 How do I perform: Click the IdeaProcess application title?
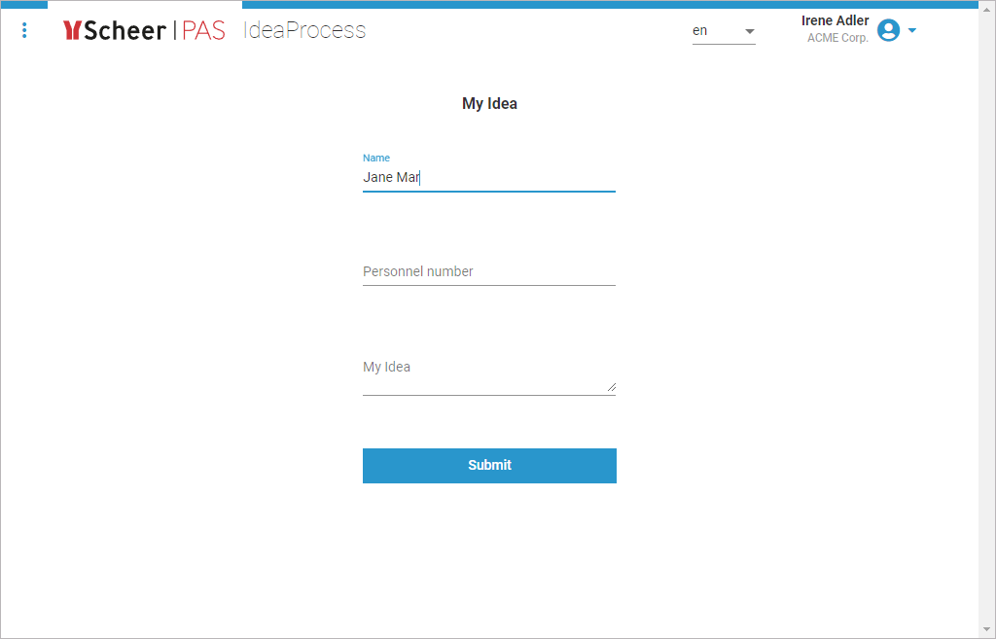(305, 30)
